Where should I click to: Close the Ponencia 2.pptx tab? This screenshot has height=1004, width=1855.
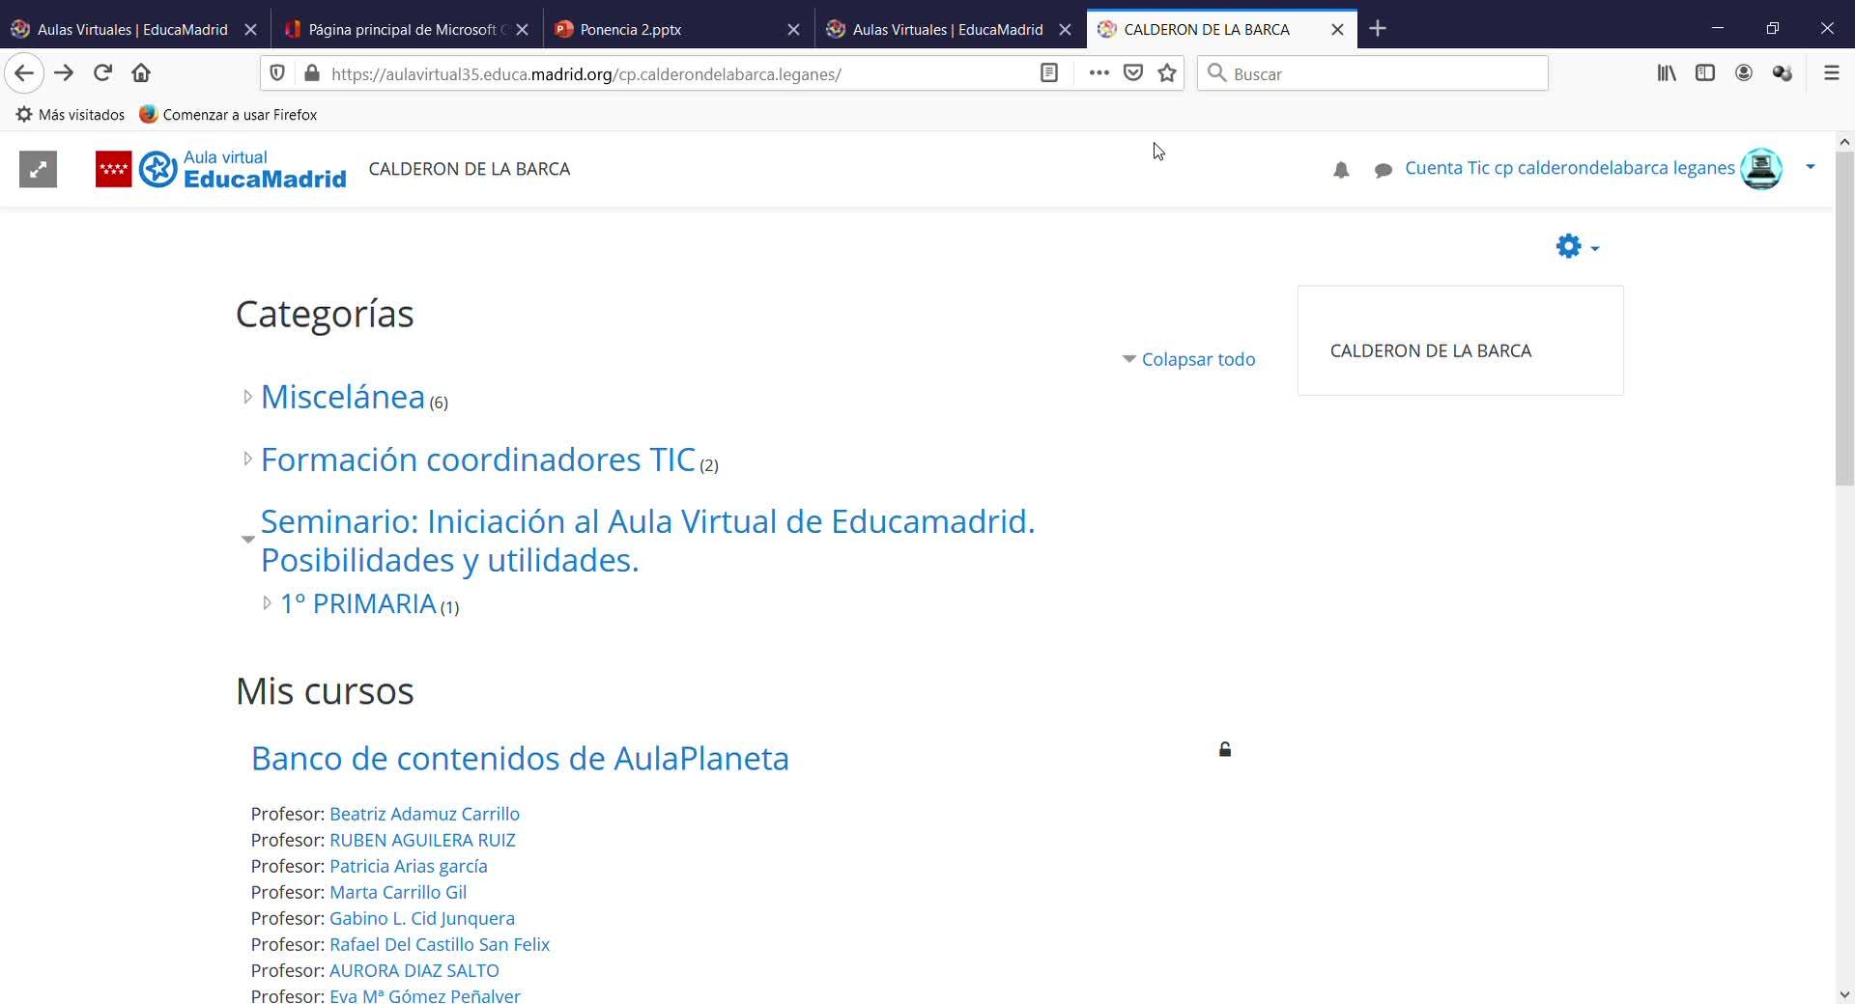[793, 30]
